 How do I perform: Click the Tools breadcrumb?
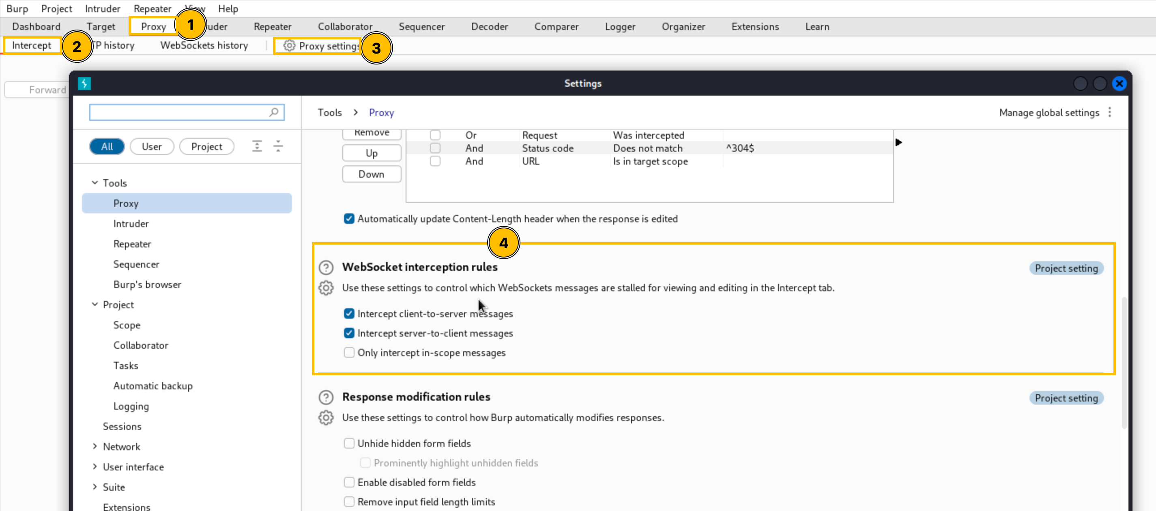330,113
